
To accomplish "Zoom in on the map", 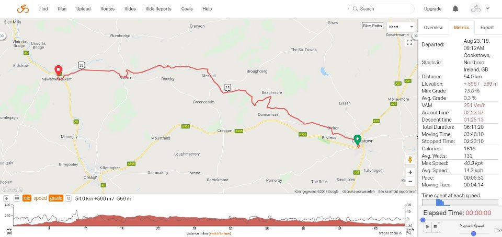I will click(410, 172).
